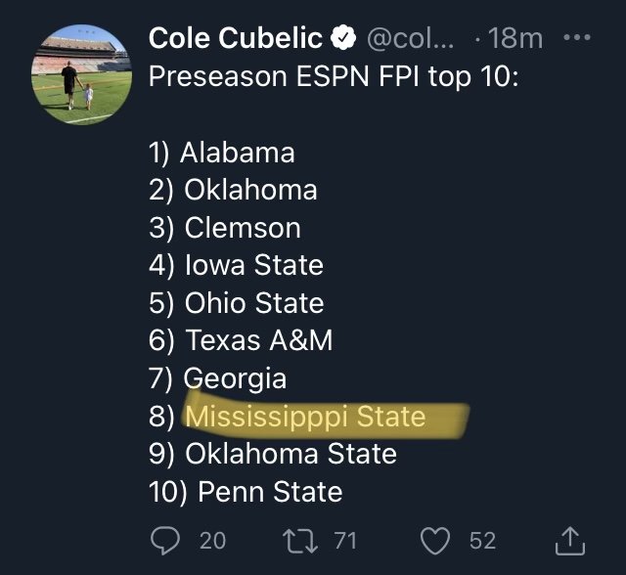The height and width of the screenshot is (575, 626).
Task: Click the Preseason ESPN FPI top 10 heading
Action: pyautogui.click(x=334, y=76)
